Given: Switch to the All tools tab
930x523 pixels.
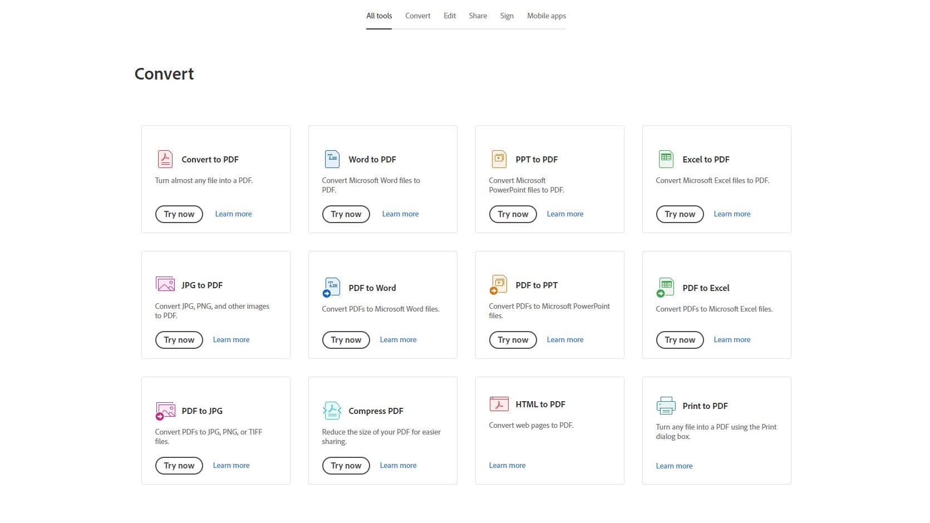Looking at the screenshot, I should (x=379, y=16).
